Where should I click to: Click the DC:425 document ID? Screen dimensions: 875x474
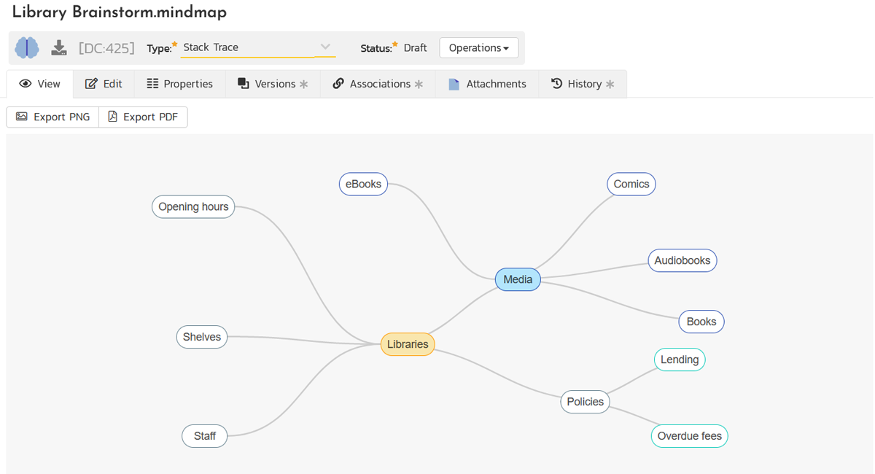(106, 48)
